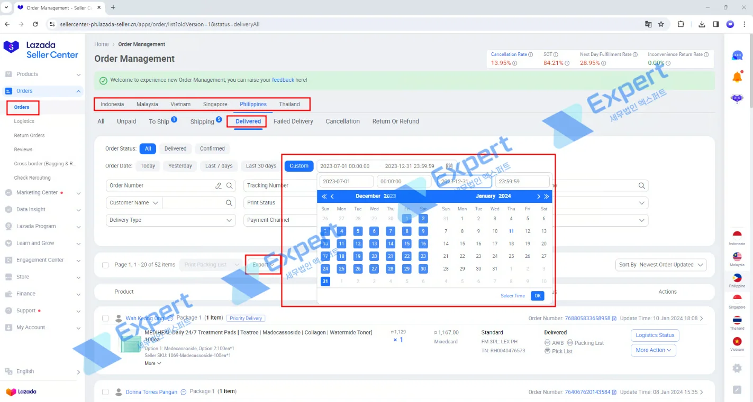Tick the select-all orders checkbox
The height and width of the screenshot is (402, 753).
coord(105,265)
